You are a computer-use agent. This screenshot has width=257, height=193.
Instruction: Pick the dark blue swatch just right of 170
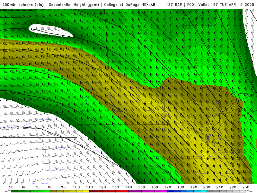pos(171,191)
